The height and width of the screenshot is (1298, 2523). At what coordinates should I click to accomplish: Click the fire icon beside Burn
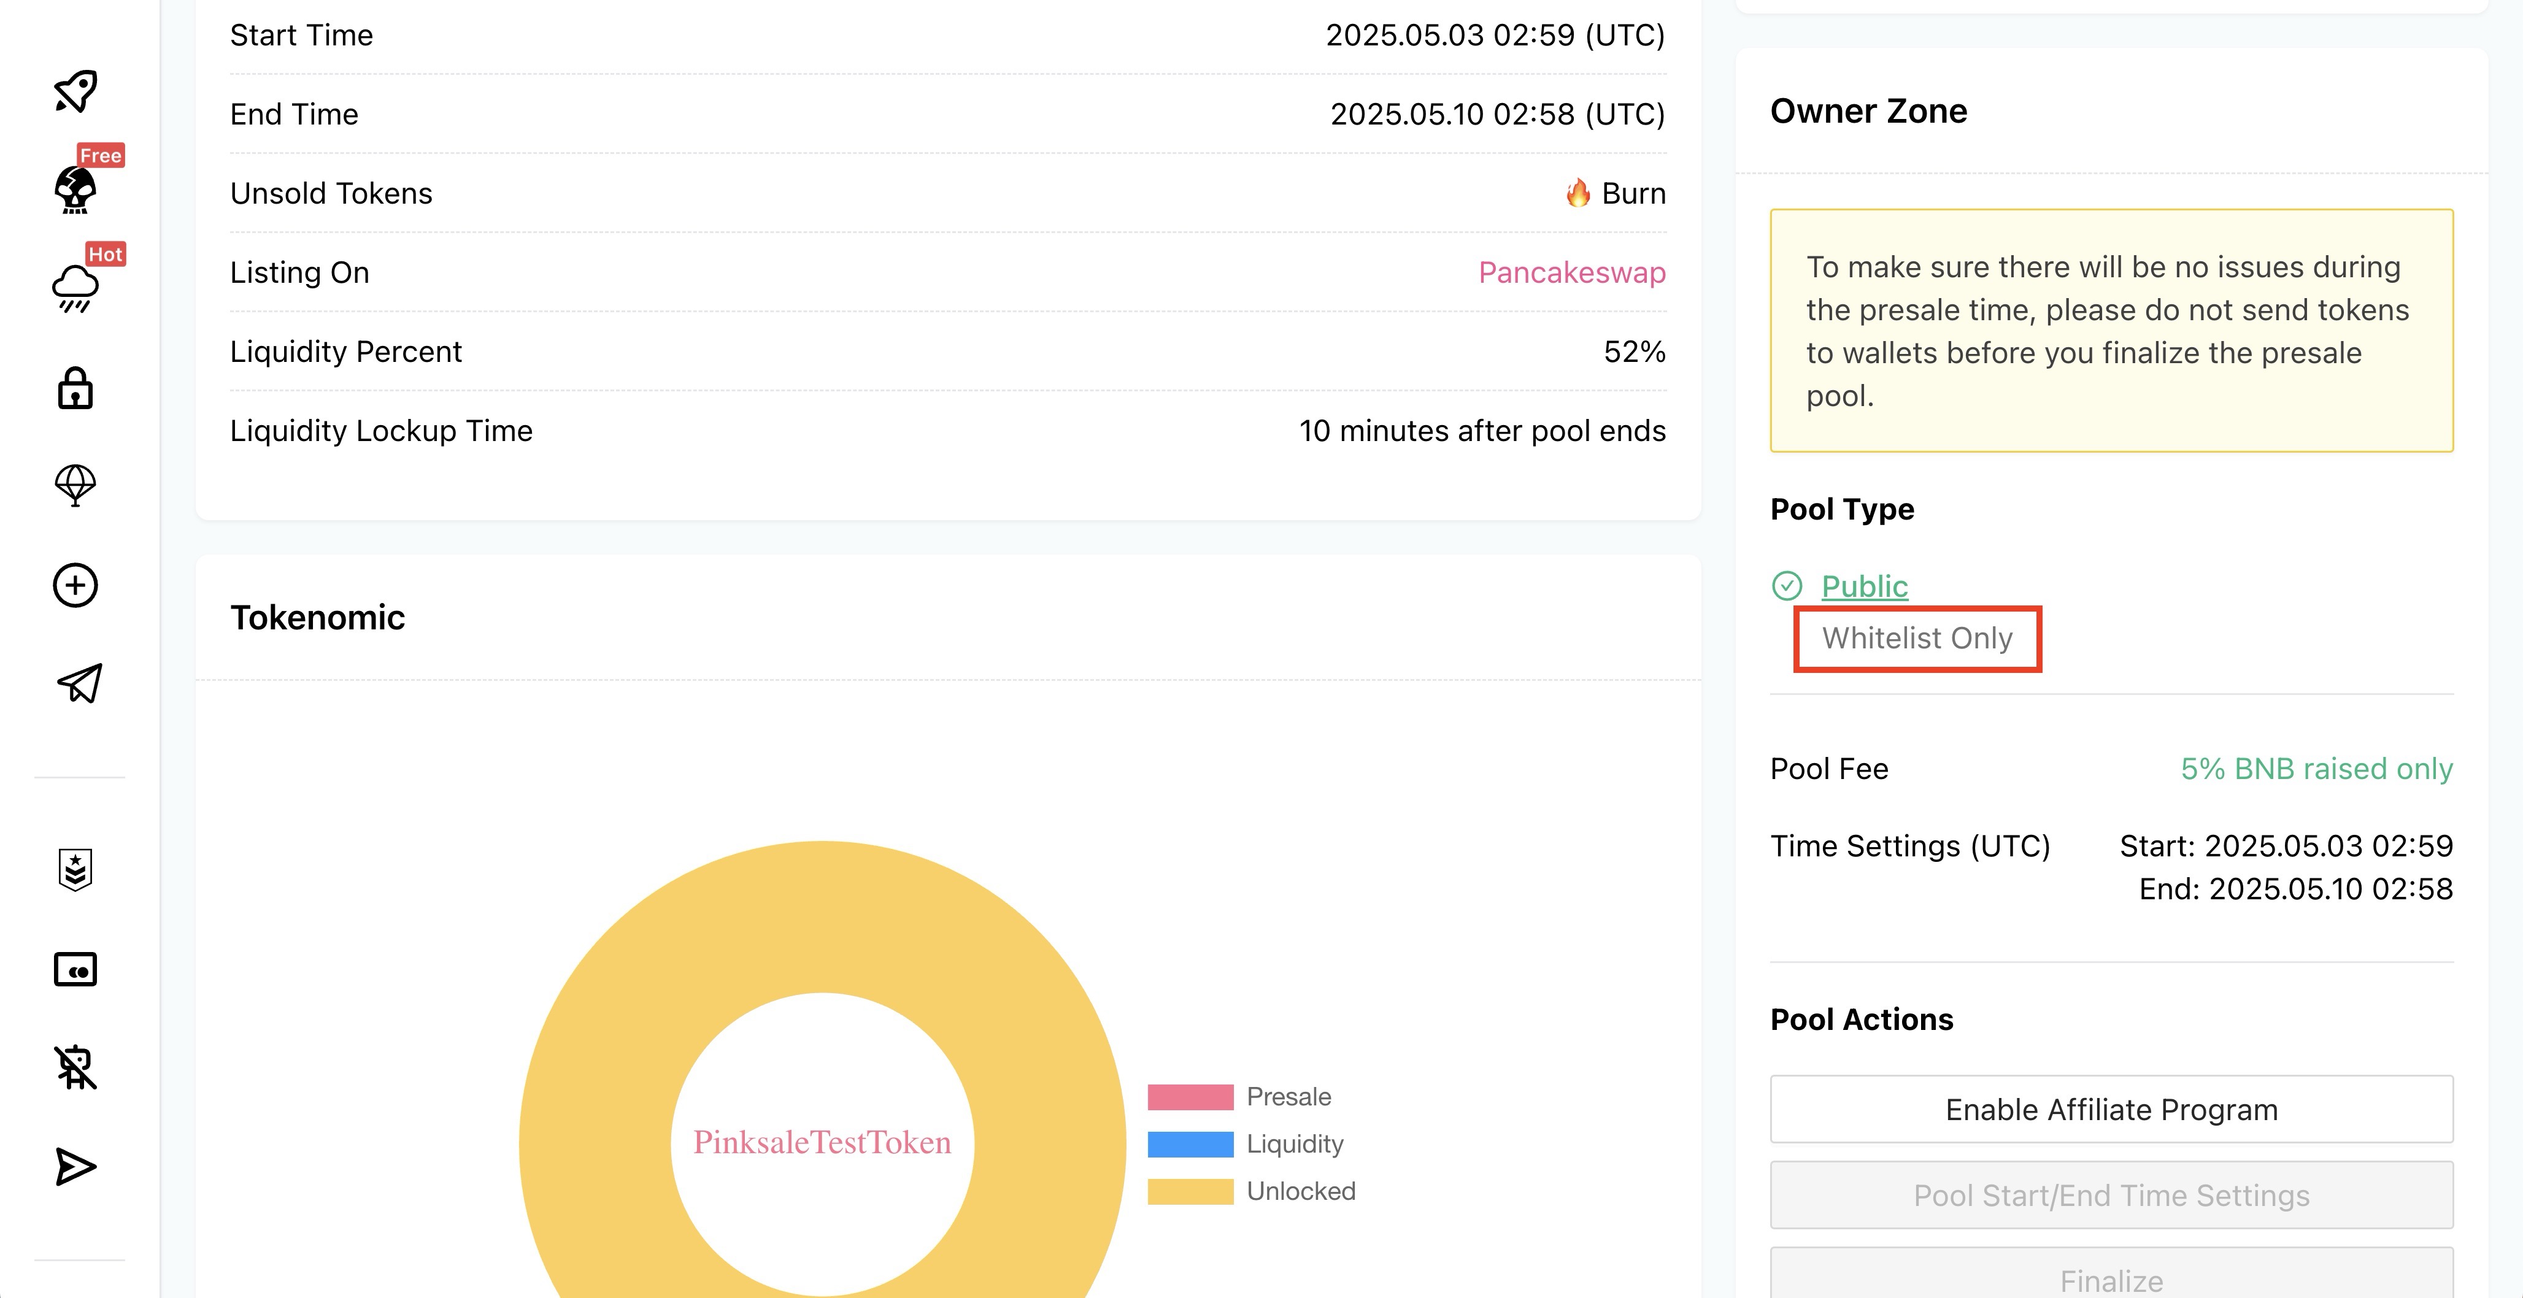1578,192
